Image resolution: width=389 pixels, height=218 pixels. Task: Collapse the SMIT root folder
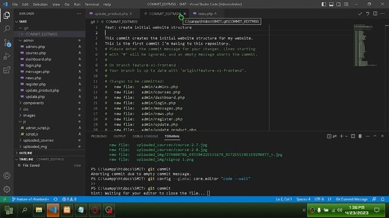point(50,22)
